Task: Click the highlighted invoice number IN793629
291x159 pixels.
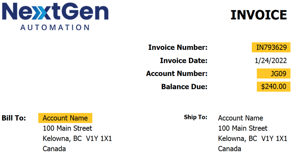Action: click(x=271, y=47)
